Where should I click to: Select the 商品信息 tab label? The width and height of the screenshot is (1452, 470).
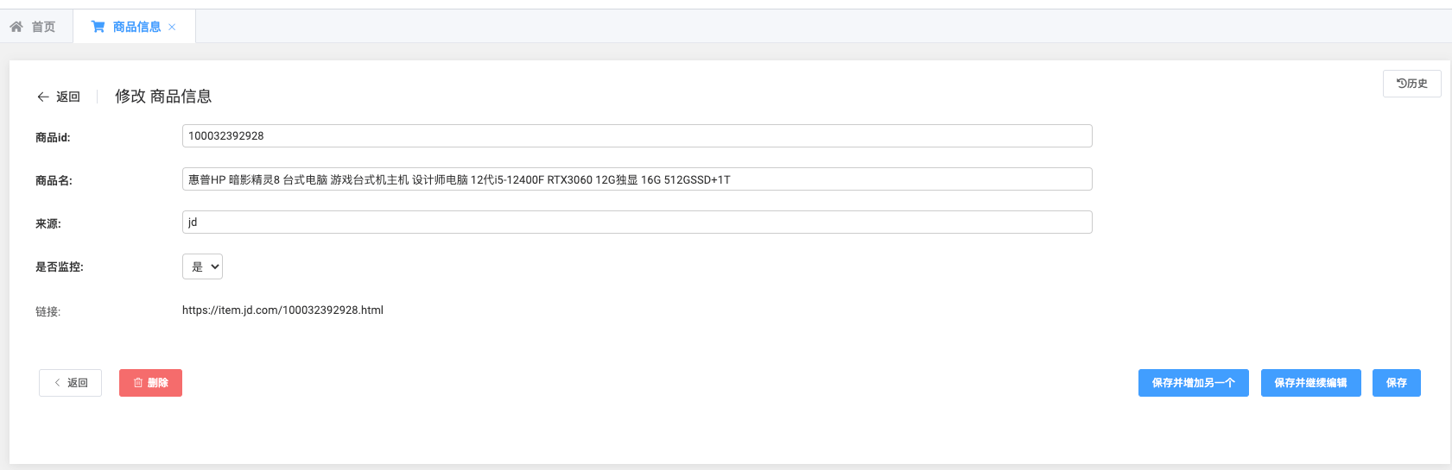tap(136, 27)
